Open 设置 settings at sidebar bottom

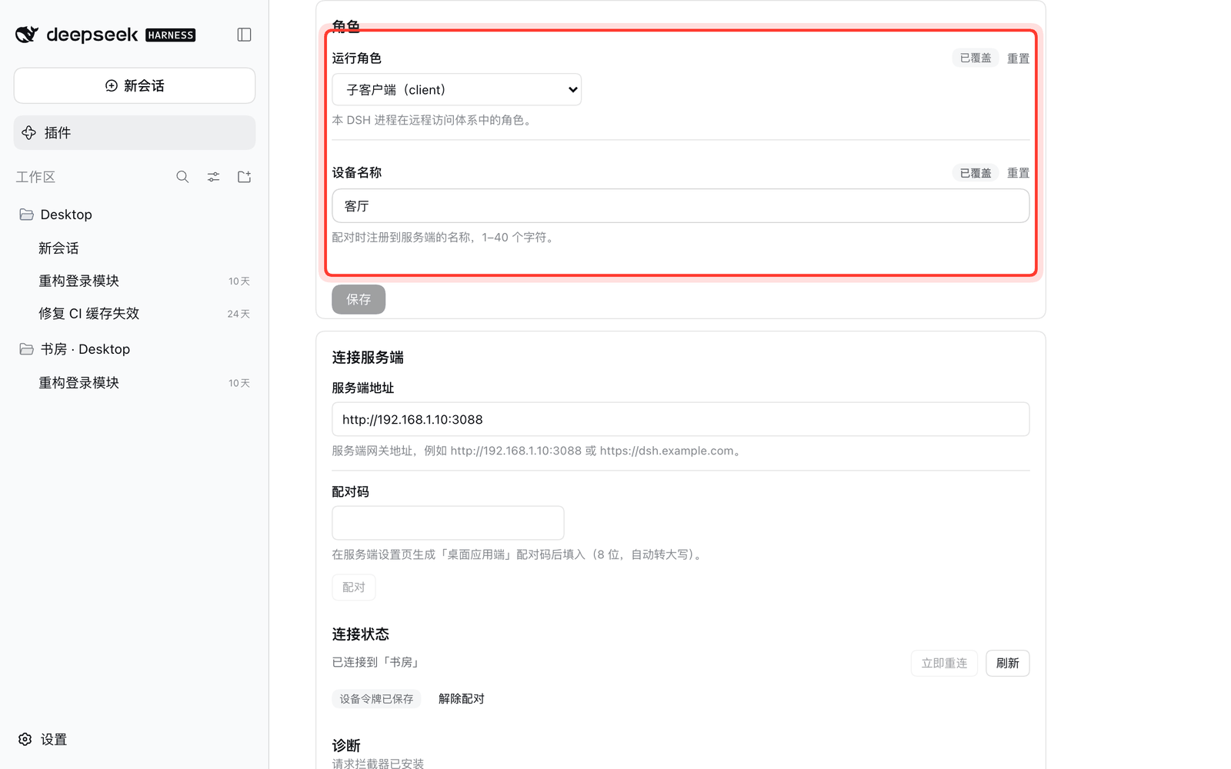pyautogui.click(x=43, y=740)
